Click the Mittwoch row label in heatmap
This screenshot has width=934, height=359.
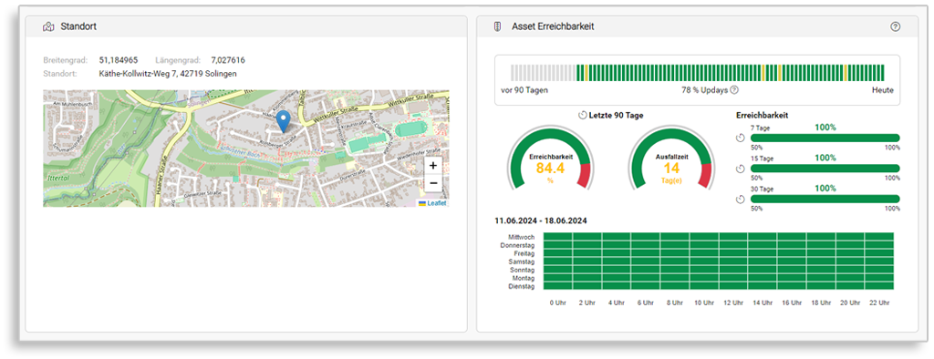(521, 237)
